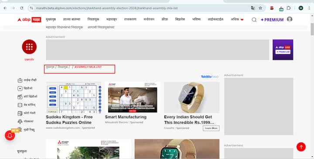Open the green extension icon in toolbar

[281, 9]
